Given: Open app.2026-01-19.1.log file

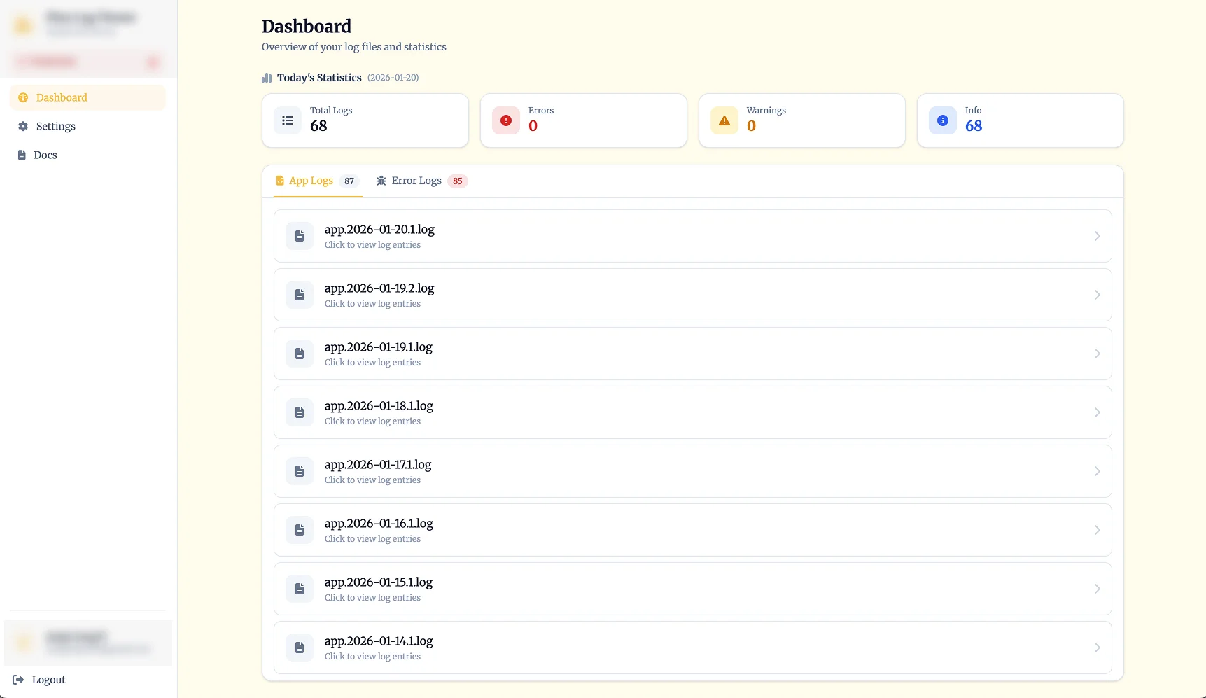Looking at the screenshot, I should (x=693, y=354).
